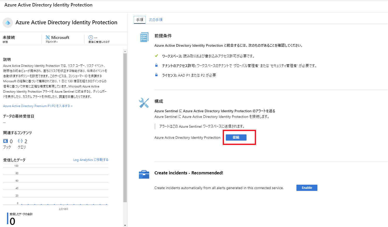
Task: Open the Log Analytics に移動する link
Action: coord(91,160)
